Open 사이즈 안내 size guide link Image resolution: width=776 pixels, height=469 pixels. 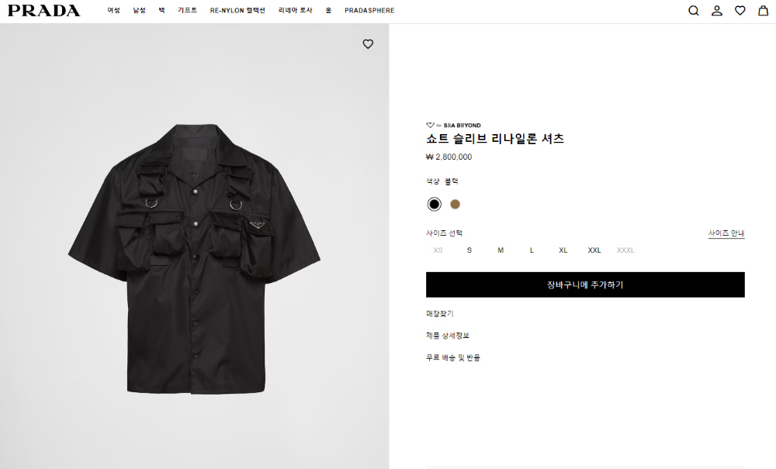[726, 233]
